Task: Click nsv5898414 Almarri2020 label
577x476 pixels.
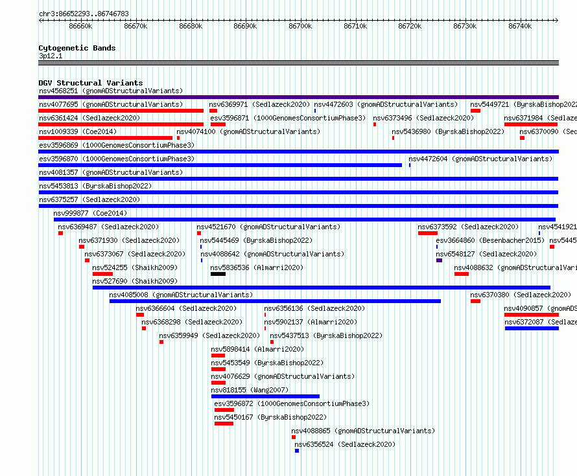Action: (258, 349)
